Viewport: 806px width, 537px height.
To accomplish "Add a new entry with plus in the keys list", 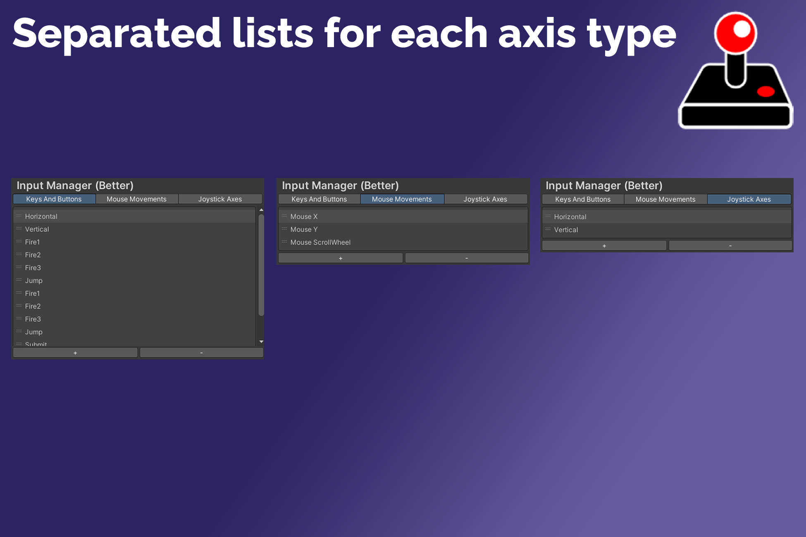I will 75,353.
